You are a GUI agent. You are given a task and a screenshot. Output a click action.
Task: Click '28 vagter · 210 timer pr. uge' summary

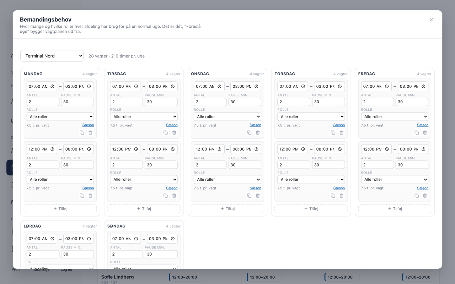(x=117, y=56)
